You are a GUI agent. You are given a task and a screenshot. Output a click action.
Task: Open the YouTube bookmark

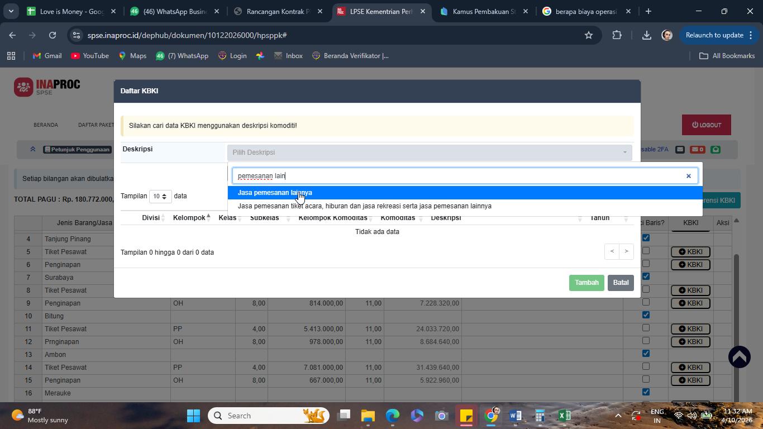click(90, 56)
